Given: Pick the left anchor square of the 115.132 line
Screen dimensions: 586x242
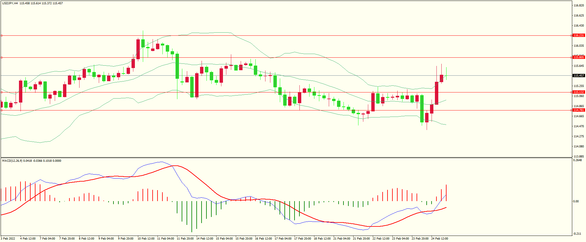Looking at the screenshot, I should click(2, 92).
